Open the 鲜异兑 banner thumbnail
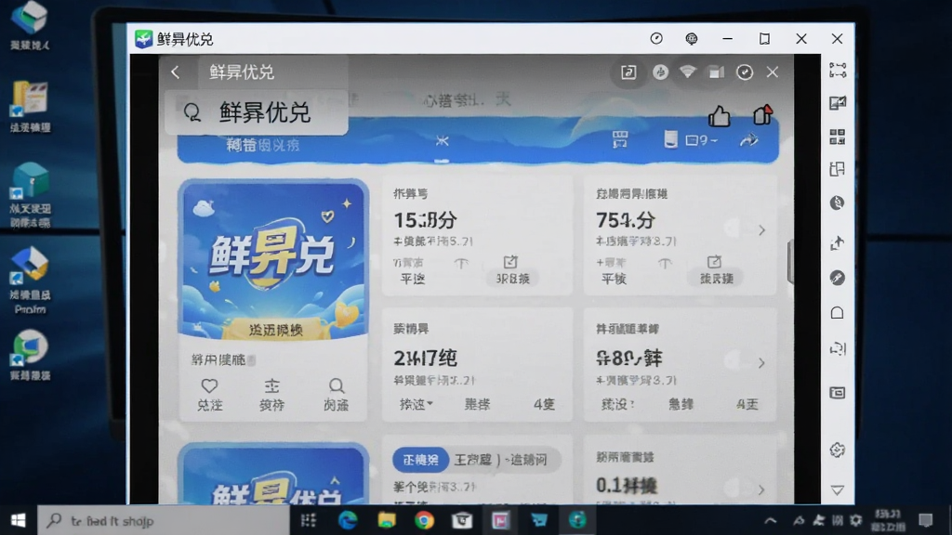This screenshot has height=535, width=952. pyautogui.click(x=273, y=260)
